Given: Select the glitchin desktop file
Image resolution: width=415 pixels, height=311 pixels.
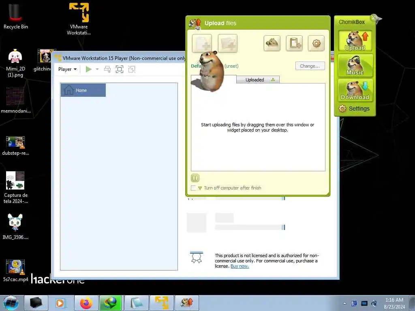Looking at the screenshot, I should (x=44, y=60).
